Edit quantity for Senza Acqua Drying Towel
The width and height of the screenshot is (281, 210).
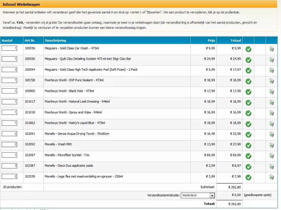point(9,134)
